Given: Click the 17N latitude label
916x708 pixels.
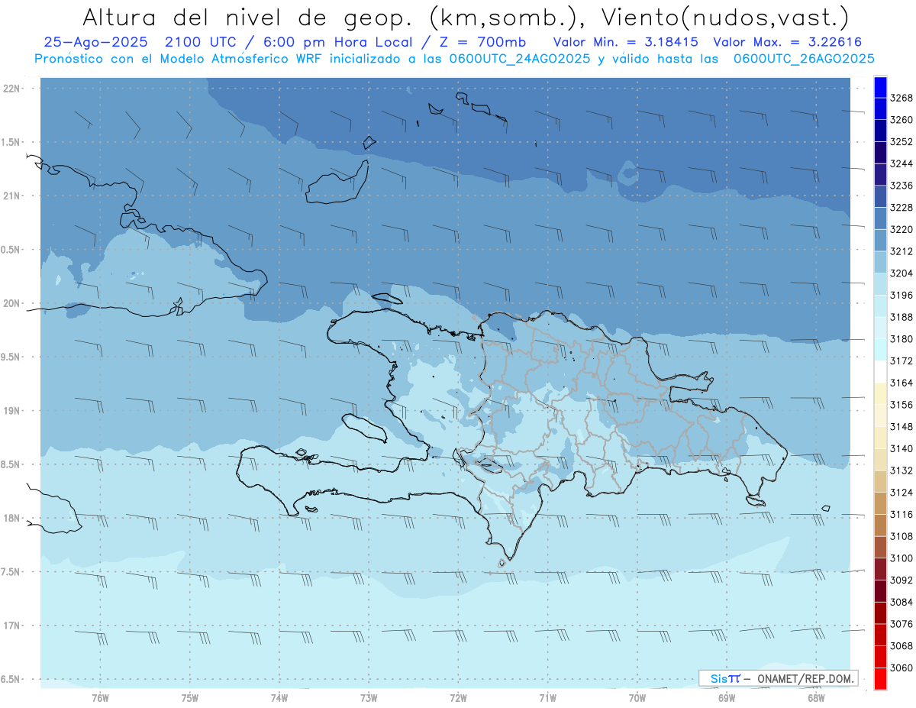Looking at the screenshot, I should pyautogui.click(x=12, y=626).
